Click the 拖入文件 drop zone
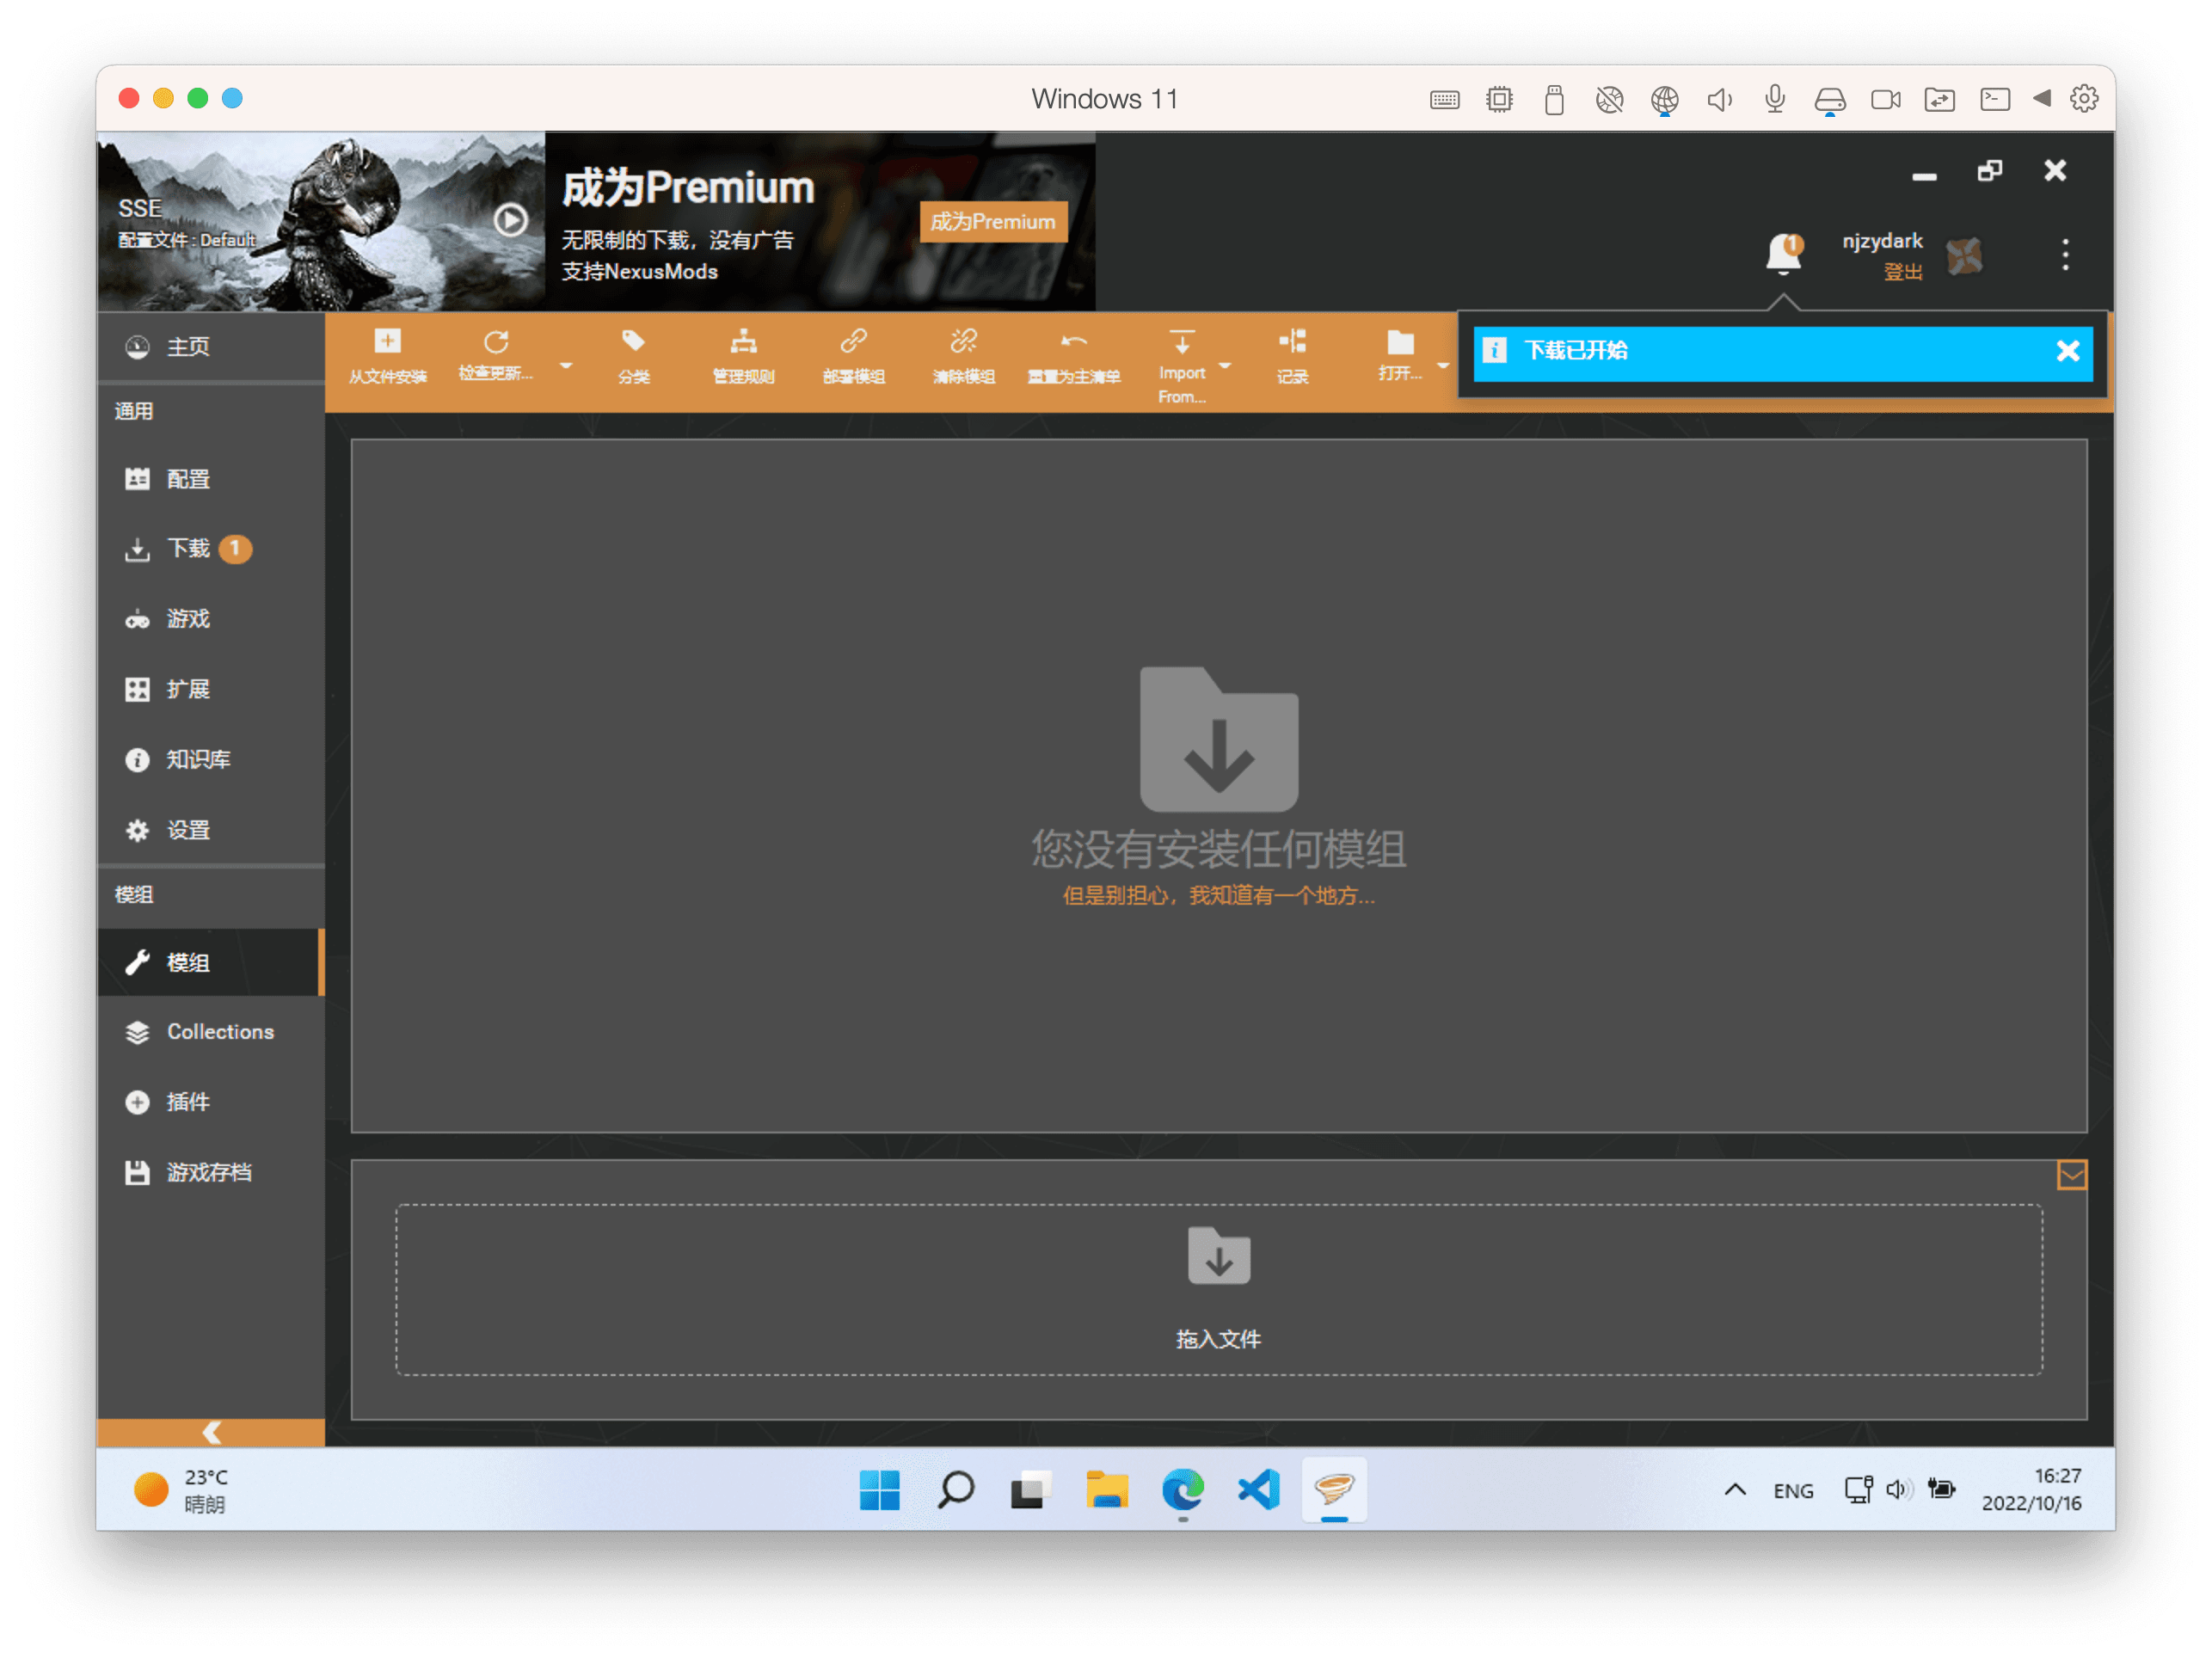This screenshot has height=1658, width=2212. point(1218,1290)
